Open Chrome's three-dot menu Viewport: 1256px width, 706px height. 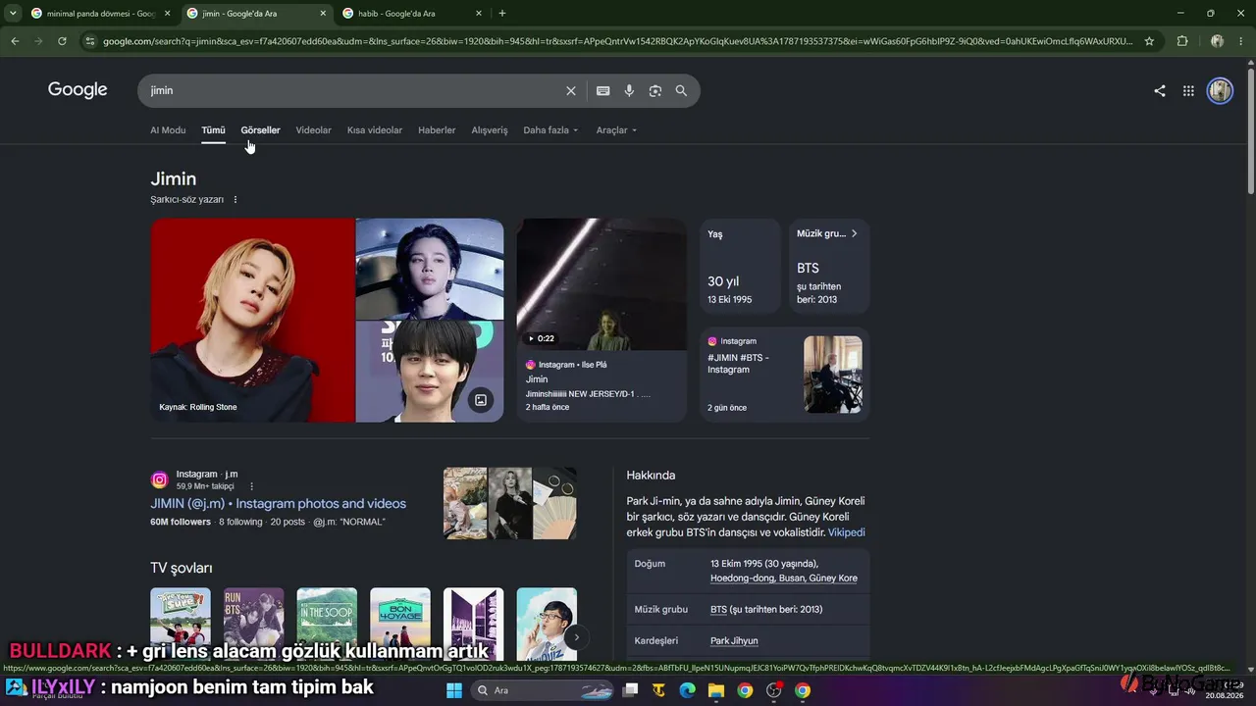coord(1242,41)
